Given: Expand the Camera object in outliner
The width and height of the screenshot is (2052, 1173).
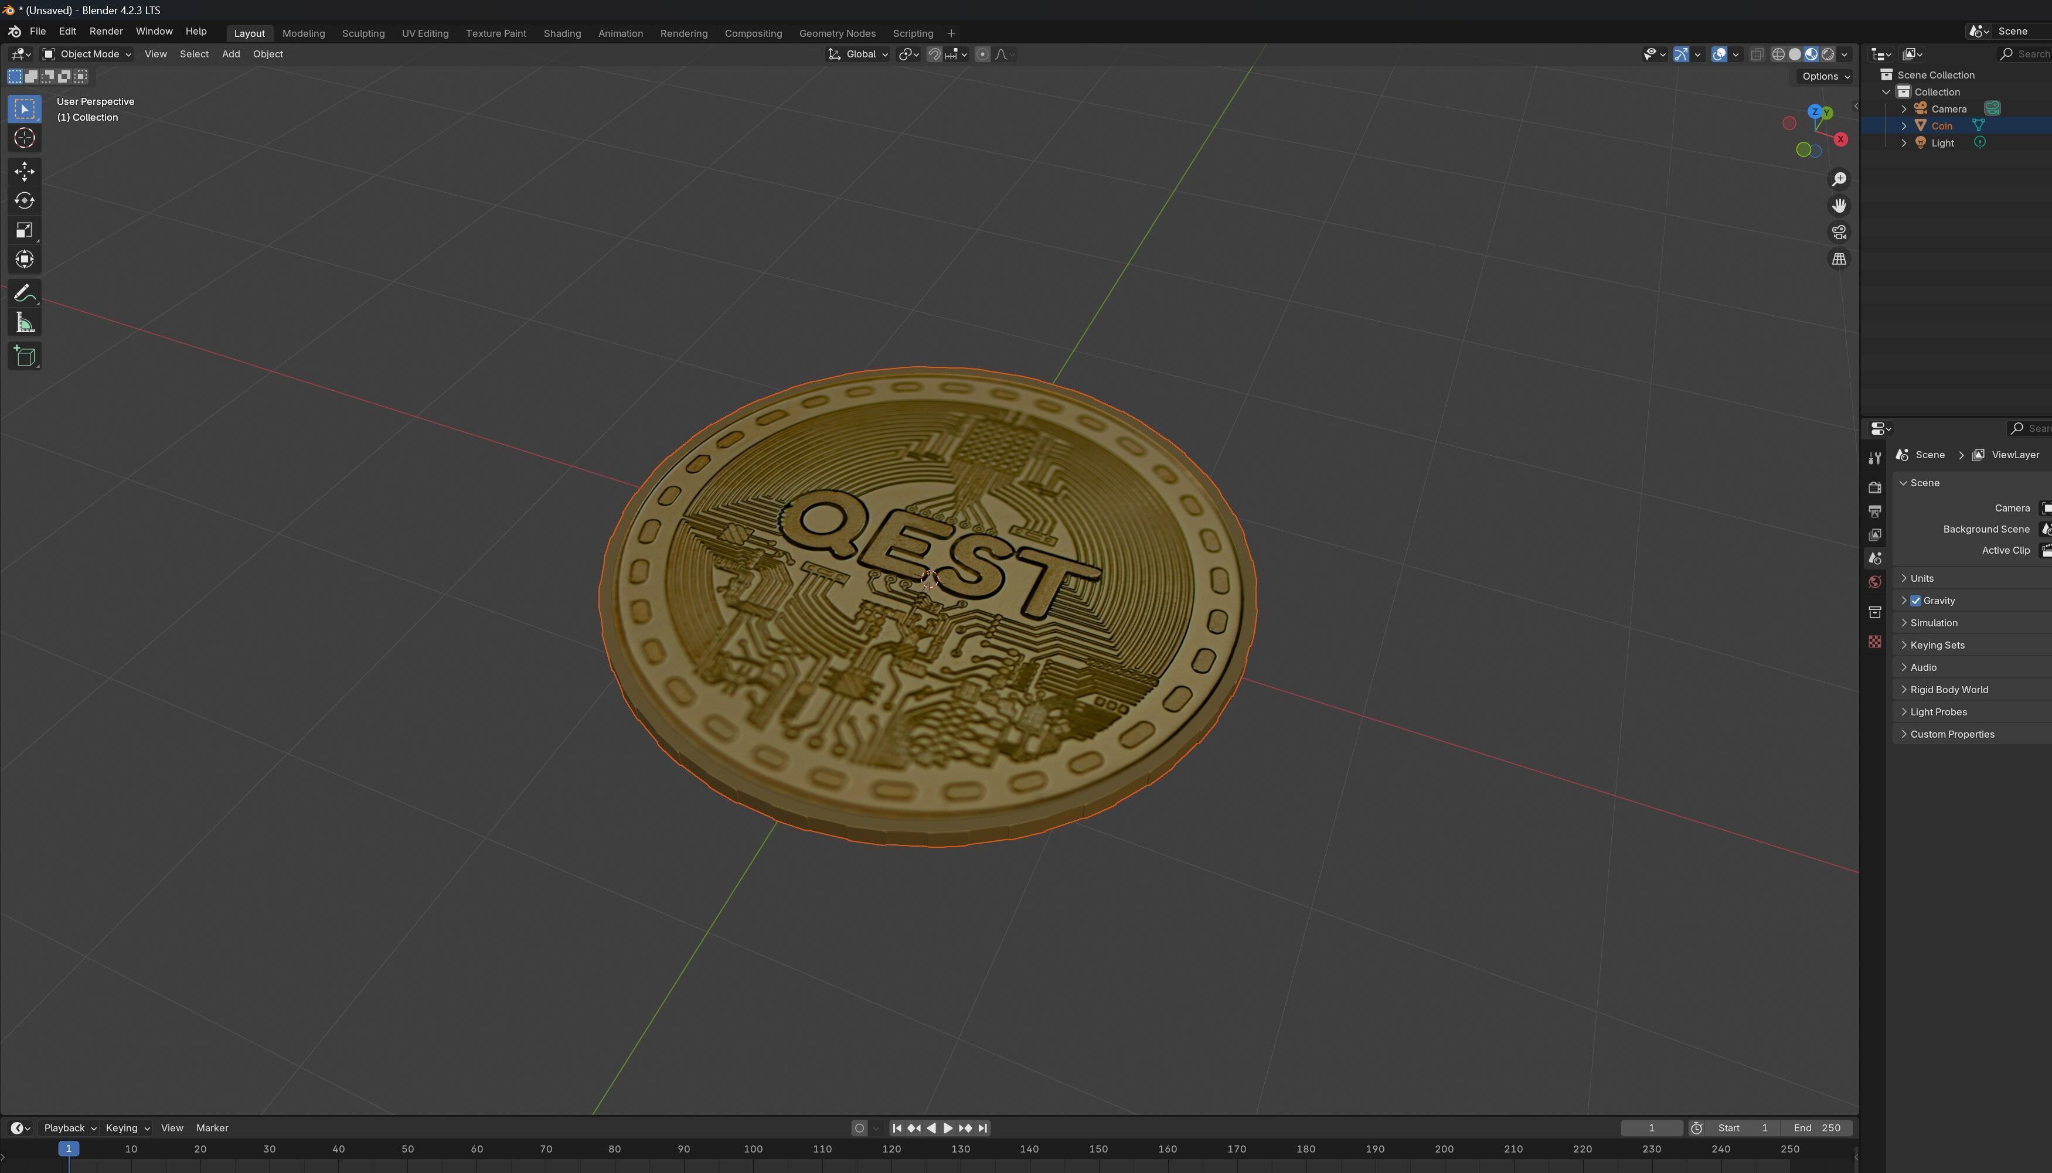Looking at the screenshot, I should tap(1904, 109).
